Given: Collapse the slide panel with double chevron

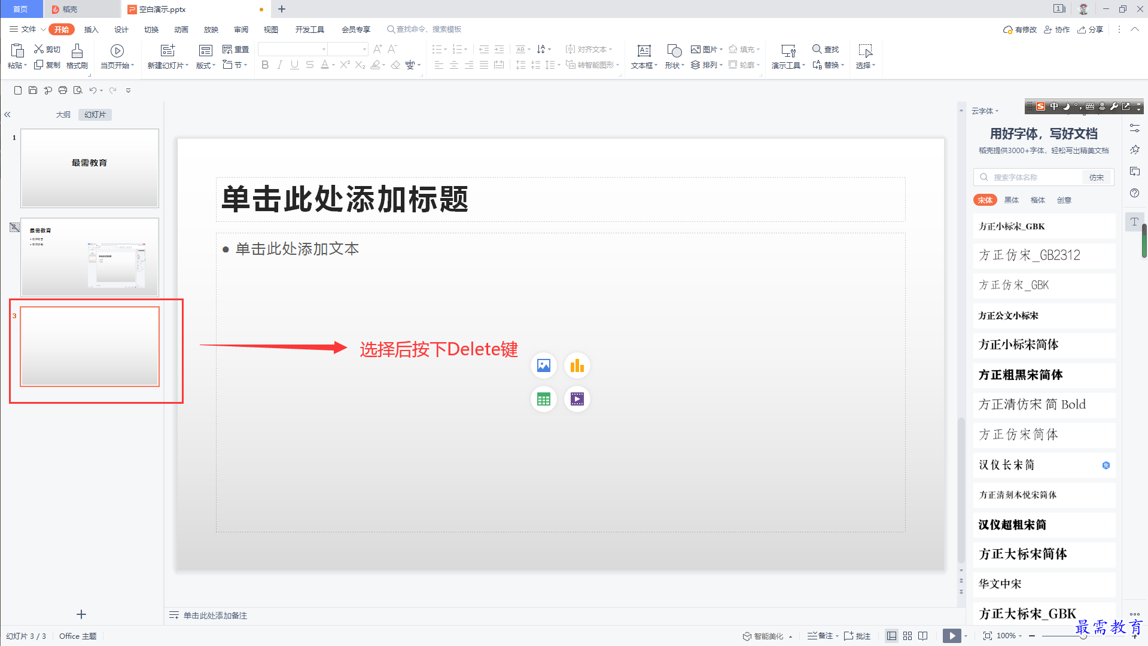Looking at the screenshot, I should pyautogui.click(x=7, y=114).
